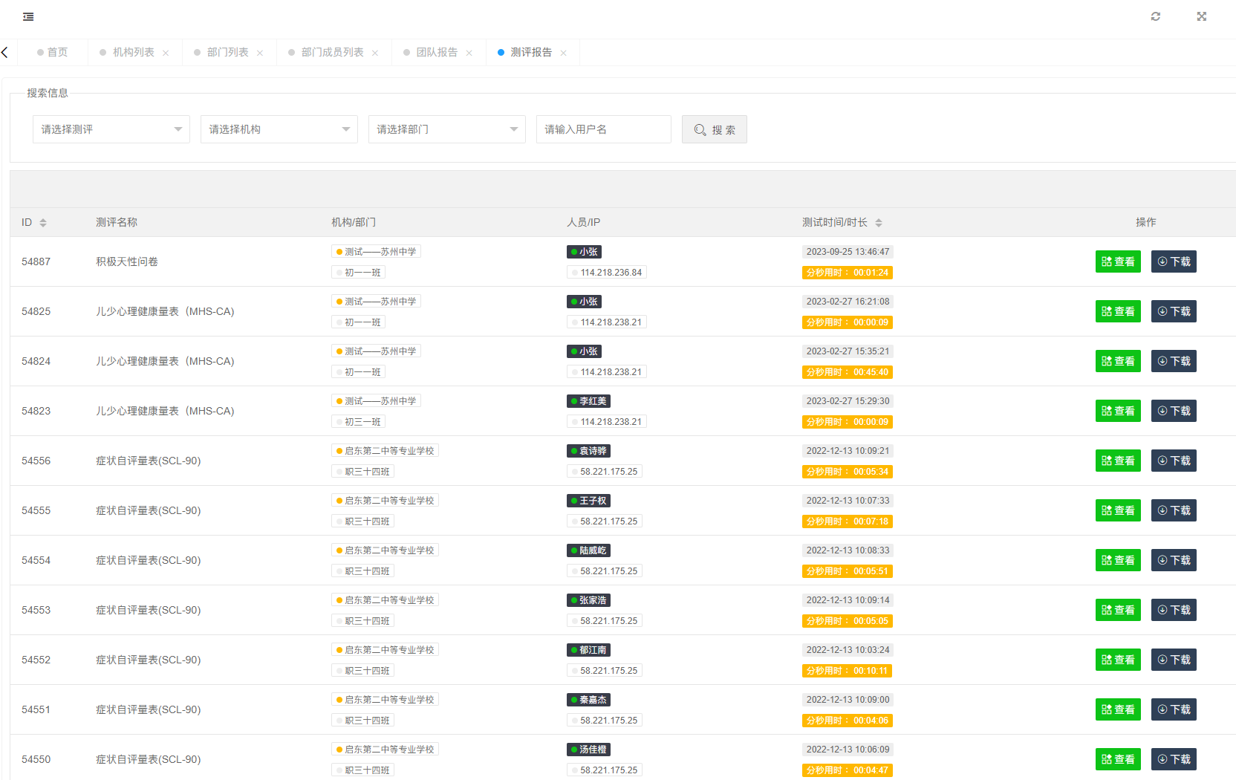Click duration tag 00:45:40

(847, 372)
